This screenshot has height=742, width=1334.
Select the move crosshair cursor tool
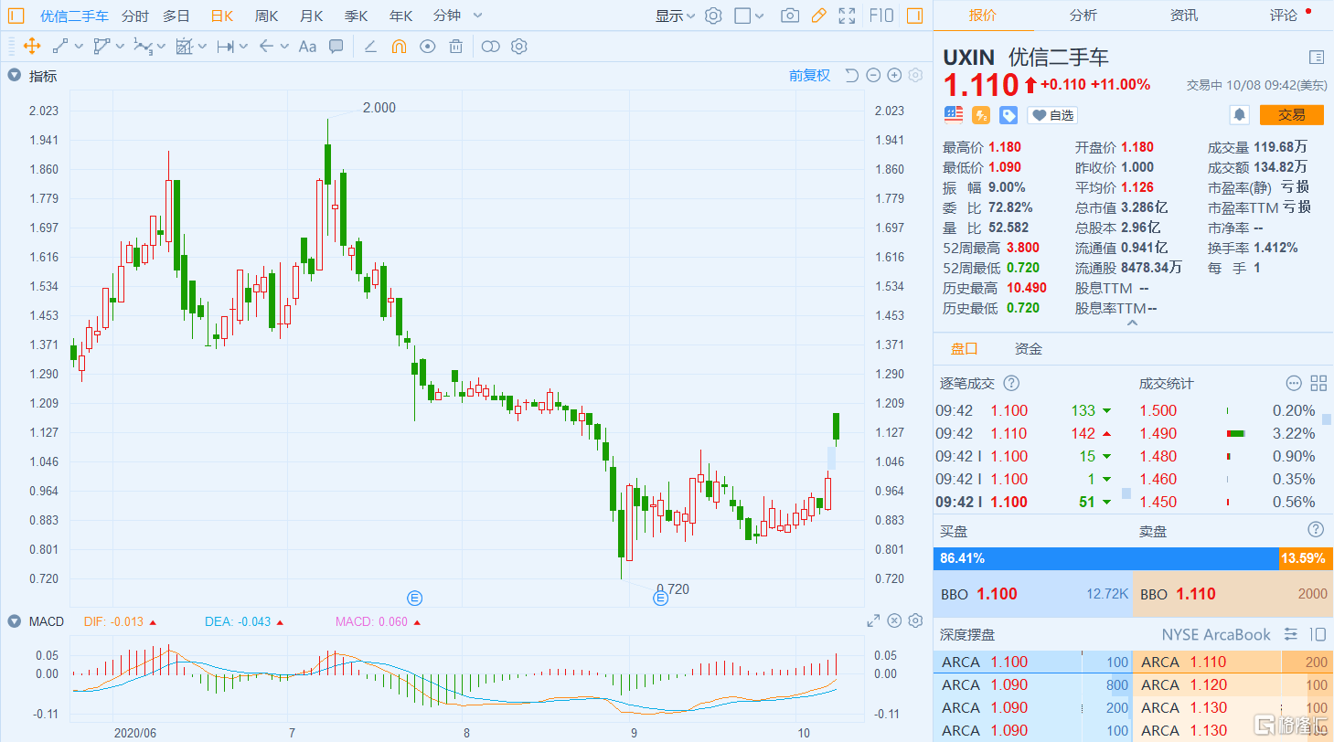32,46
